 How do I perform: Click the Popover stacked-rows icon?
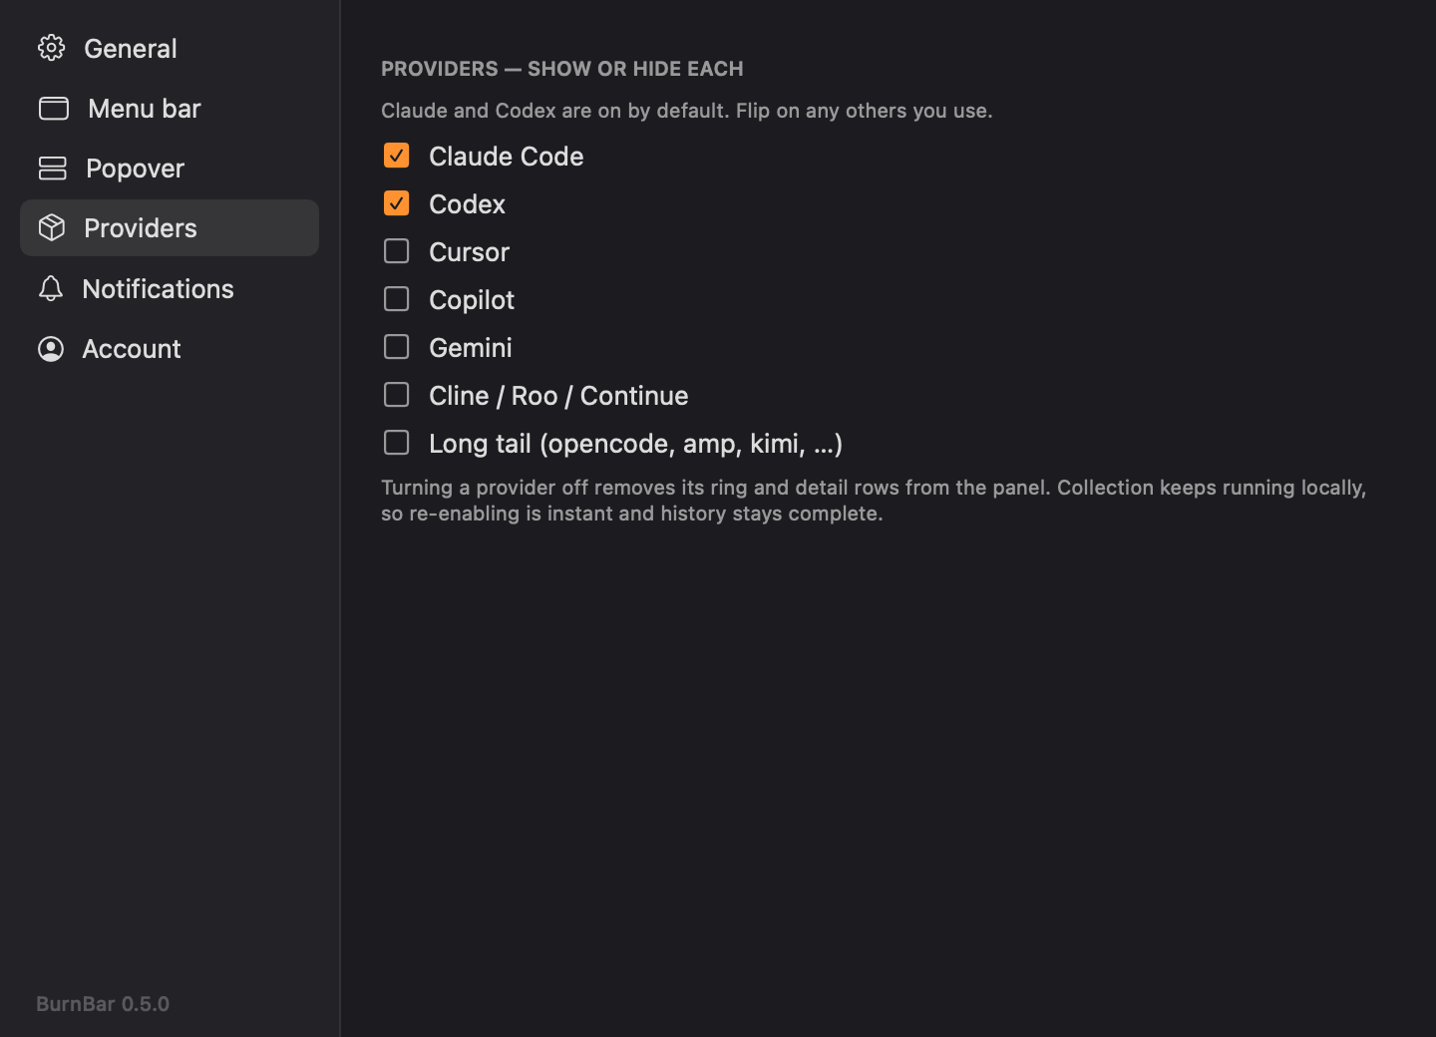(53, 168)
